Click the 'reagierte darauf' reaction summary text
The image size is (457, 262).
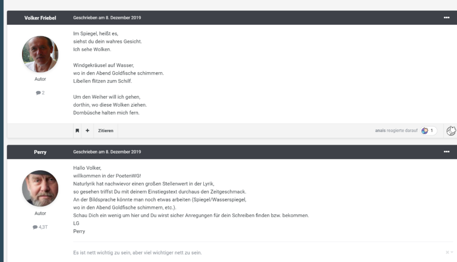click(x=402, y=131)
